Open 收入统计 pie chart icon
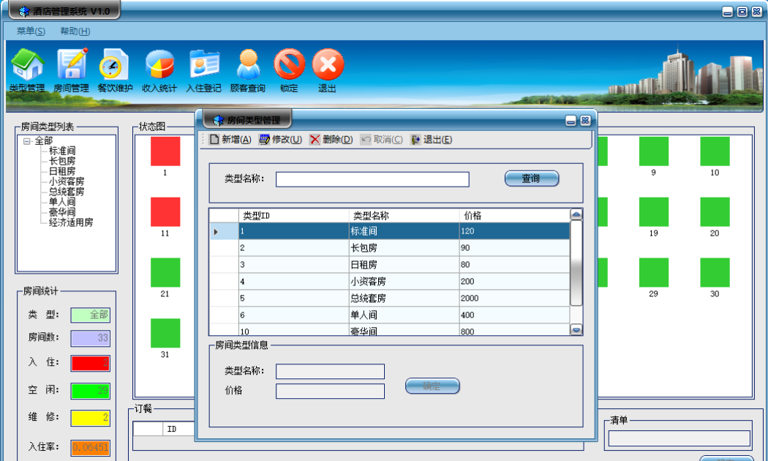768x461 pixels. (159, 70)
